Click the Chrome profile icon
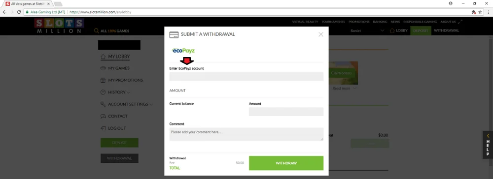Image resolution: width=493 pixels, height=179 pixels. (451, 3)
